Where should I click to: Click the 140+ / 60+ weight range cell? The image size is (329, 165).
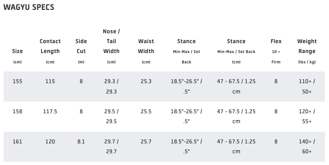pyautogui.click(x=307, y=147)
